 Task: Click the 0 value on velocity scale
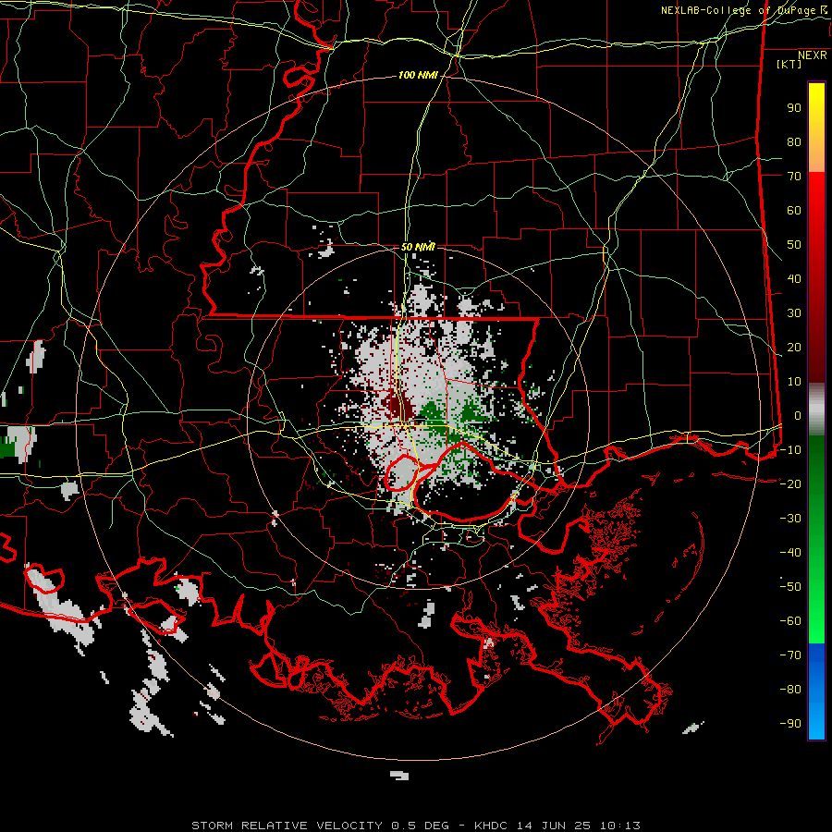click(798, 415)
